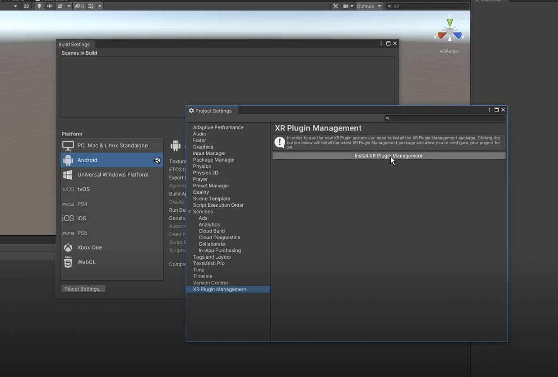Open Editor settings category
Image resolution: width=558 pixels, height=377 pixels.
point(200,140)
